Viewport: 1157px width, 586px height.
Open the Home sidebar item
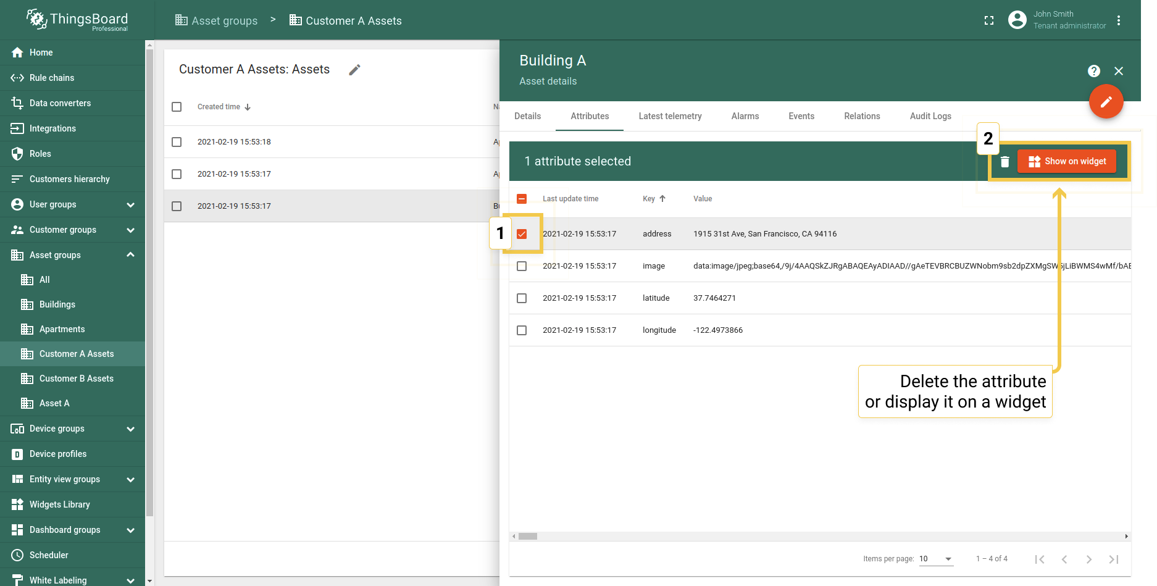(x=72, y=52)
